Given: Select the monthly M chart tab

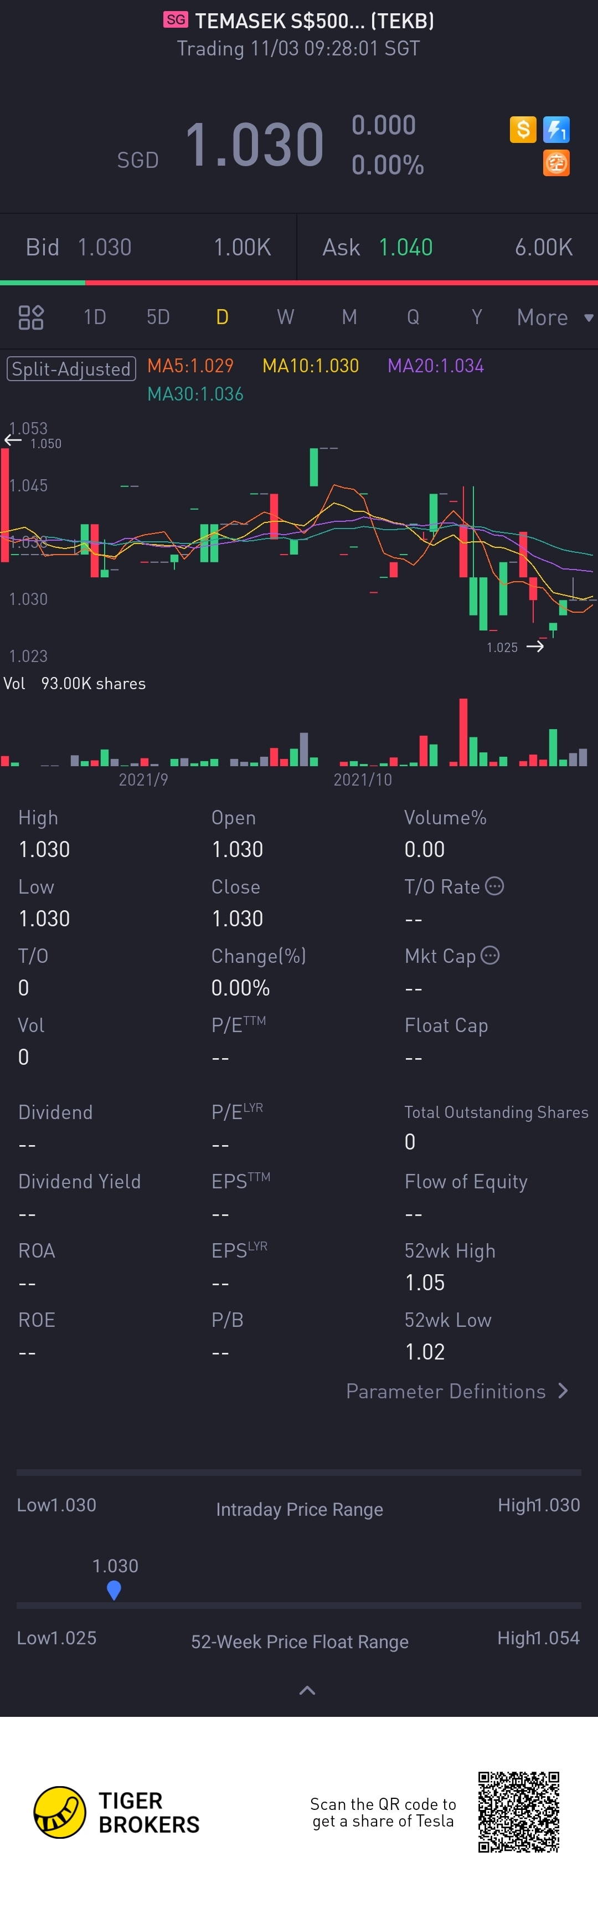Looking at the screenshot, I should click(349, 318).
